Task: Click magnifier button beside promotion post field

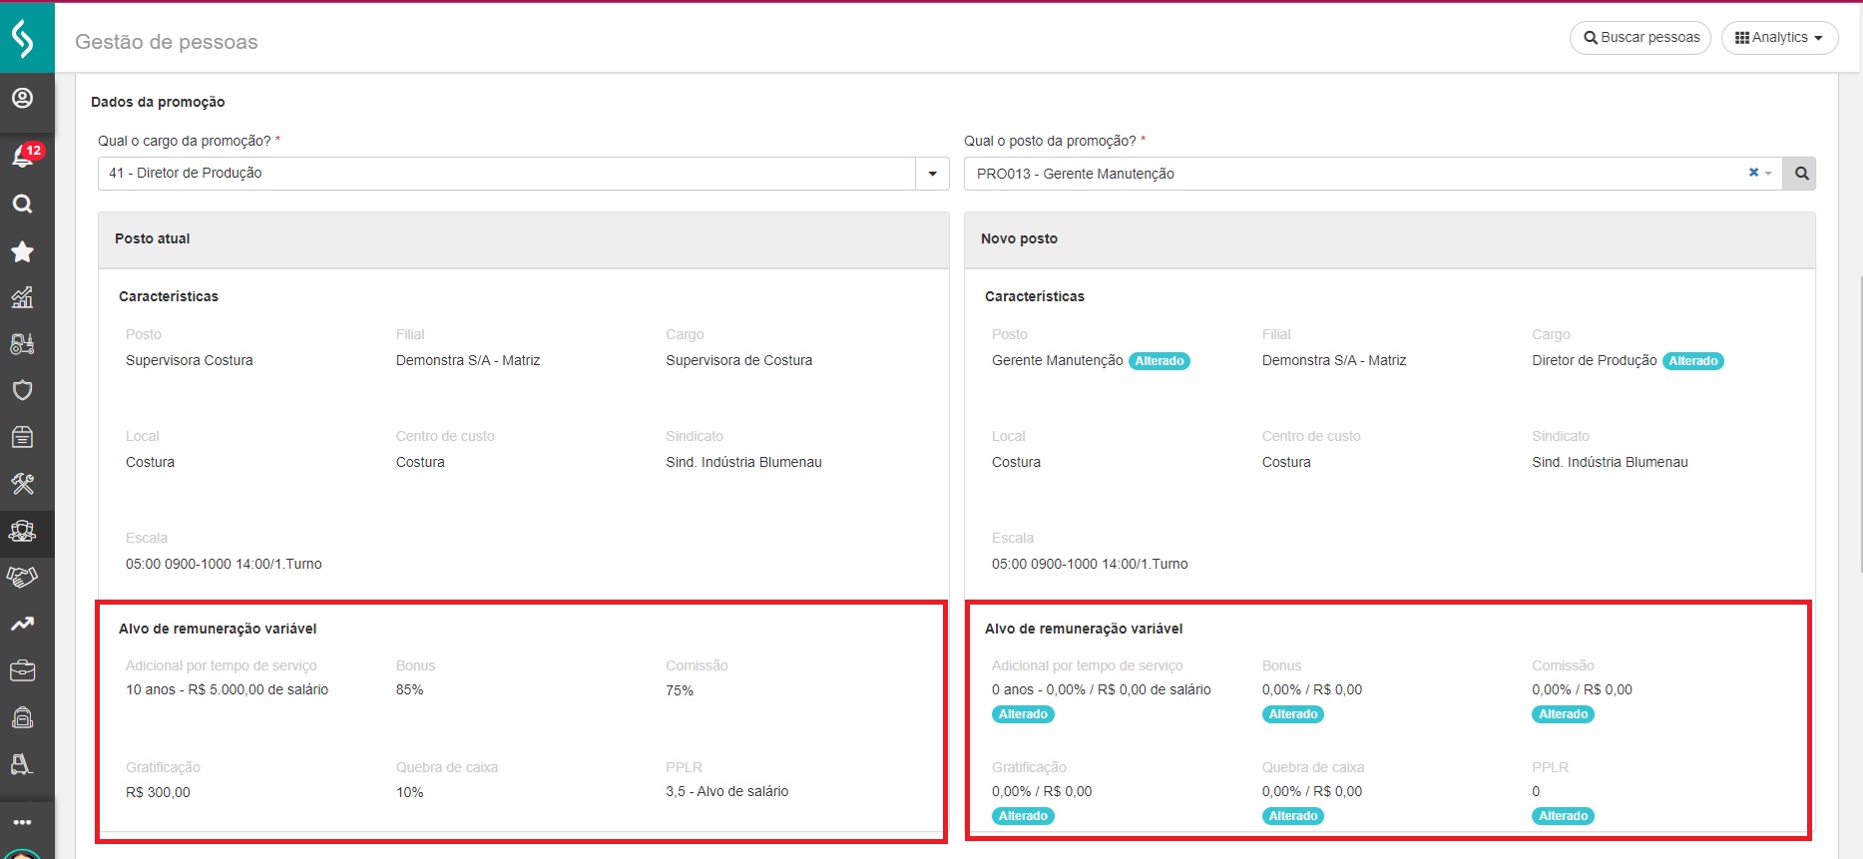Action: 1801,174
